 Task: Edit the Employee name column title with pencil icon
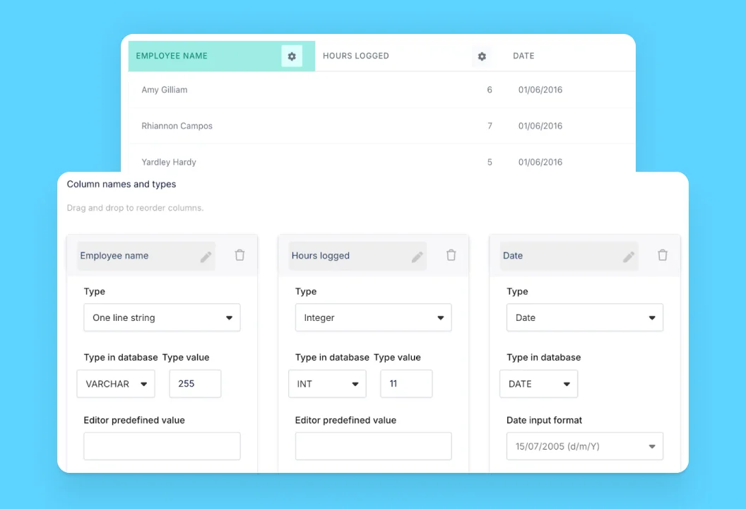point(206,255)
